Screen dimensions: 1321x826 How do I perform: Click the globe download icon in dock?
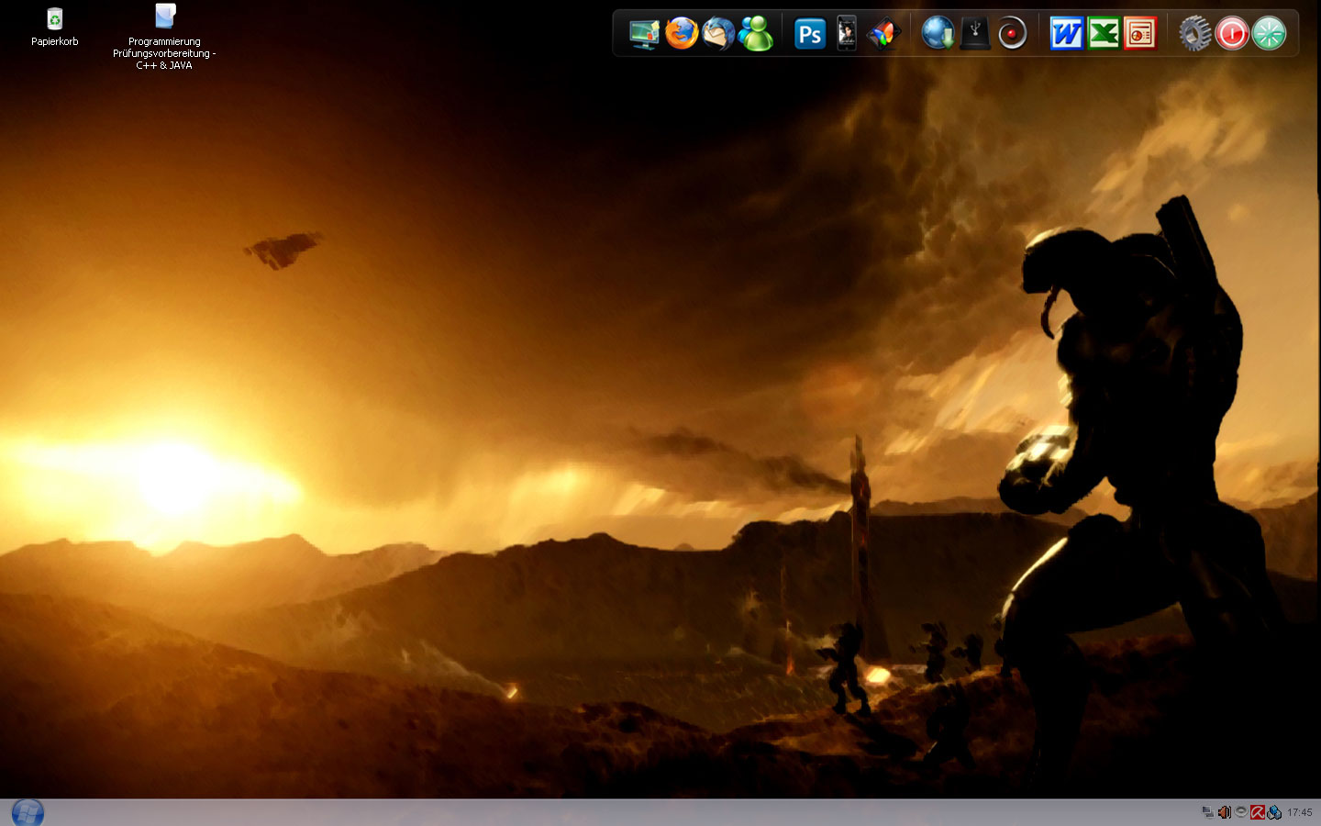[938, 34]
